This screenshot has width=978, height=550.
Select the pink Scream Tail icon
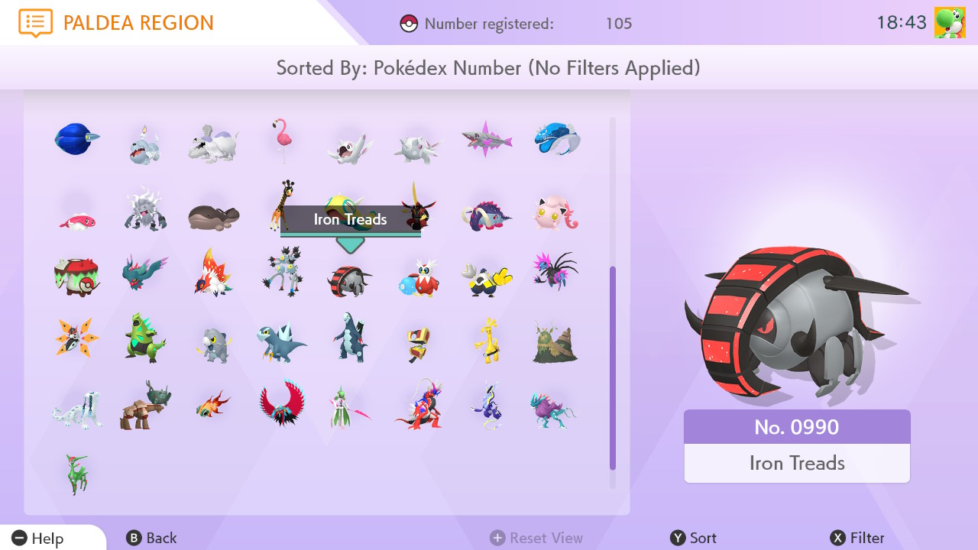[557, 212]
